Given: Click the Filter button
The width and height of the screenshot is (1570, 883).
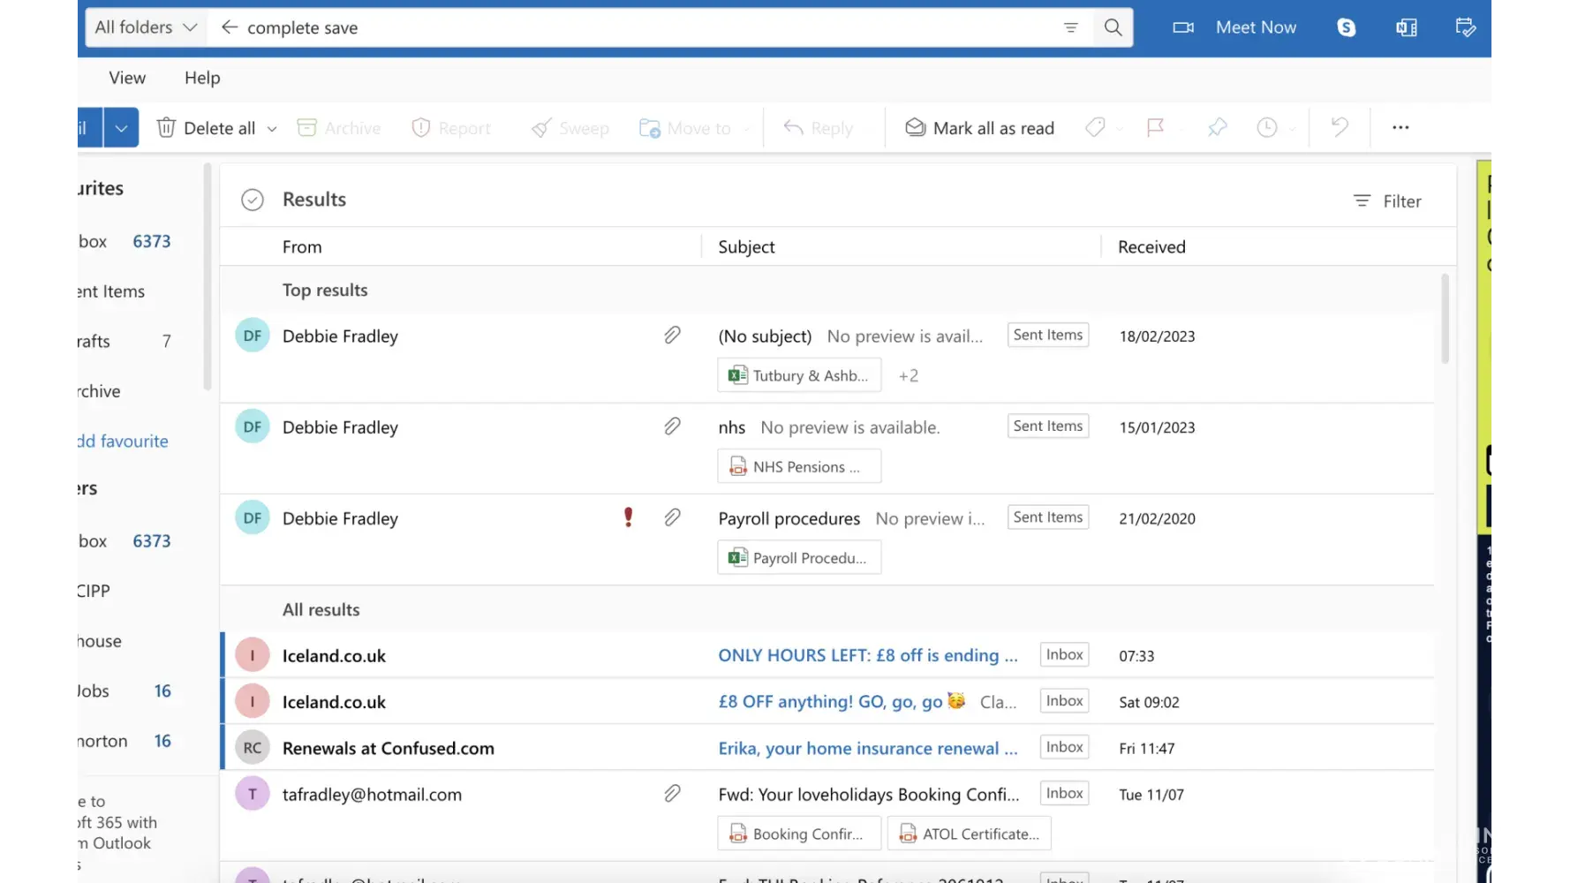Looking at the screenshot, I should pyautogui.click(x=1387, y=201).
